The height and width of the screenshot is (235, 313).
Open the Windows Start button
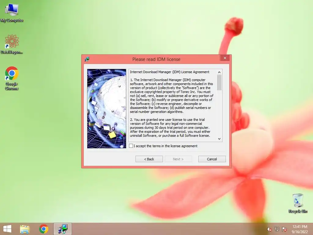coord(7,229)
